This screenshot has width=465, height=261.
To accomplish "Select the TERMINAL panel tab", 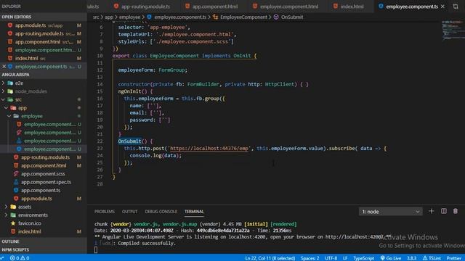I will (194, 212).
